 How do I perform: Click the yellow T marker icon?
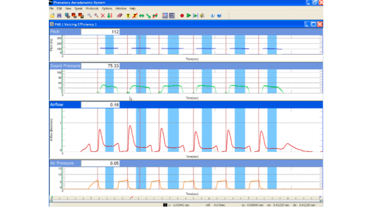coord(128,16)
